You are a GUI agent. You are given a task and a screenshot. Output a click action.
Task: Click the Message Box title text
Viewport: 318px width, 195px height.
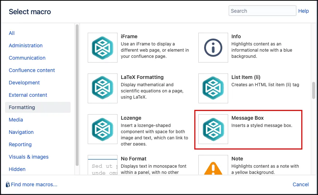pos(247,118)
